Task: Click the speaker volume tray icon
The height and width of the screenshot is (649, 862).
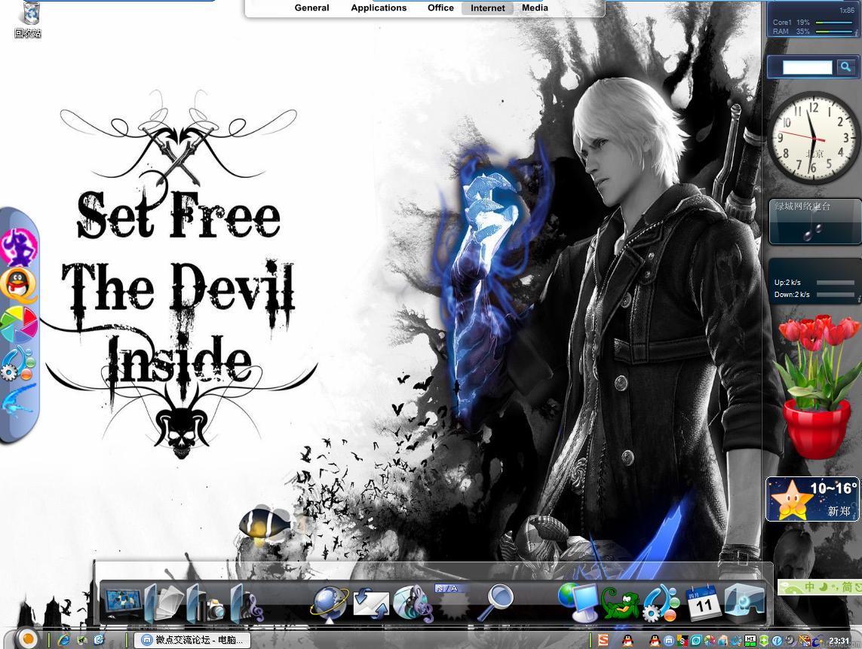Action: click(790, 641)
